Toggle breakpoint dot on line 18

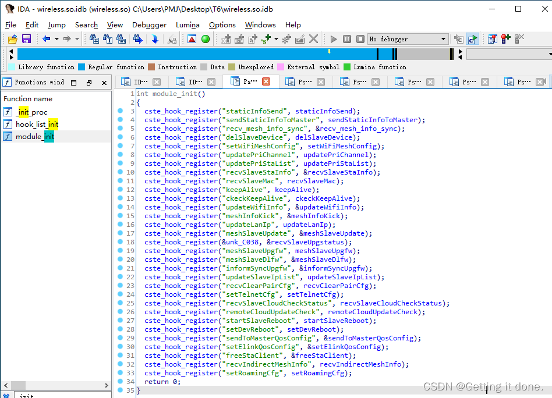pyautogui.click(x=120, y=241)
